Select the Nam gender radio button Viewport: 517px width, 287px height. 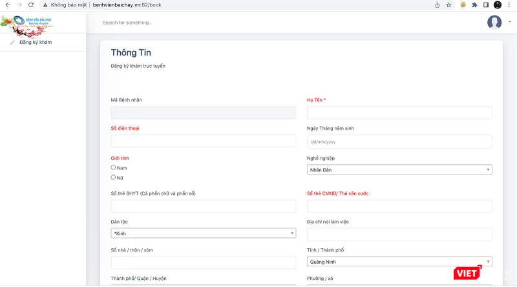(x=114, y=167)
